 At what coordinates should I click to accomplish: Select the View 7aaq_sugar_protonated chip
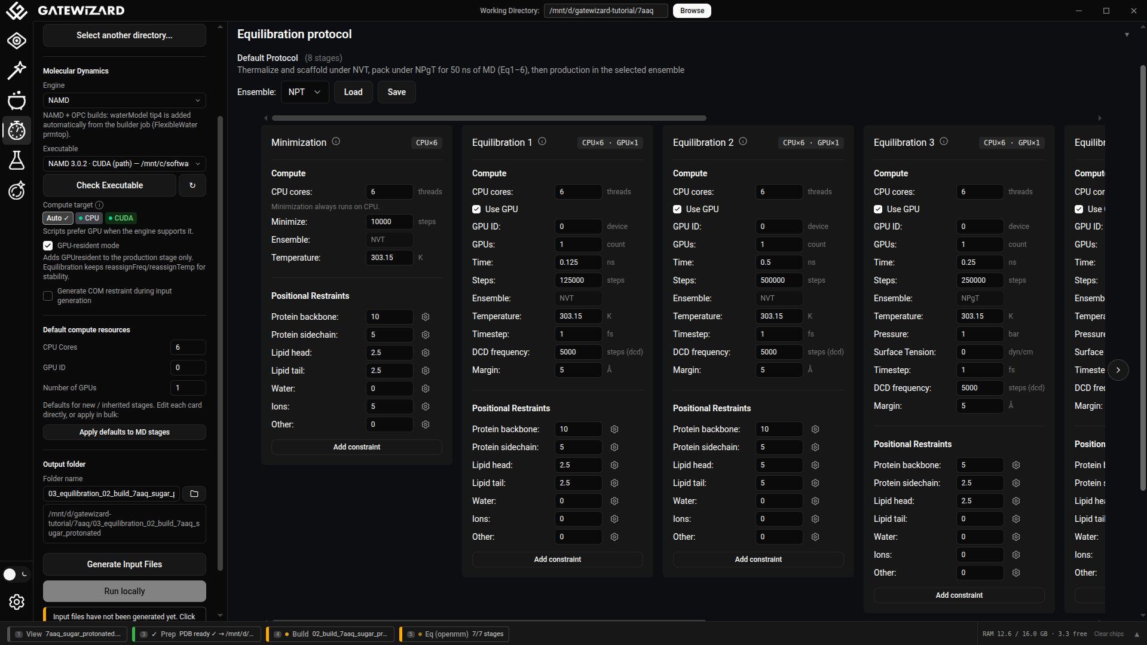[x=68, y=634]
